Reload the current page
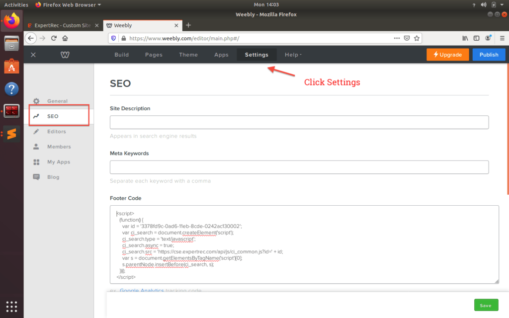The image size is (509, 318). click(54, 38)
